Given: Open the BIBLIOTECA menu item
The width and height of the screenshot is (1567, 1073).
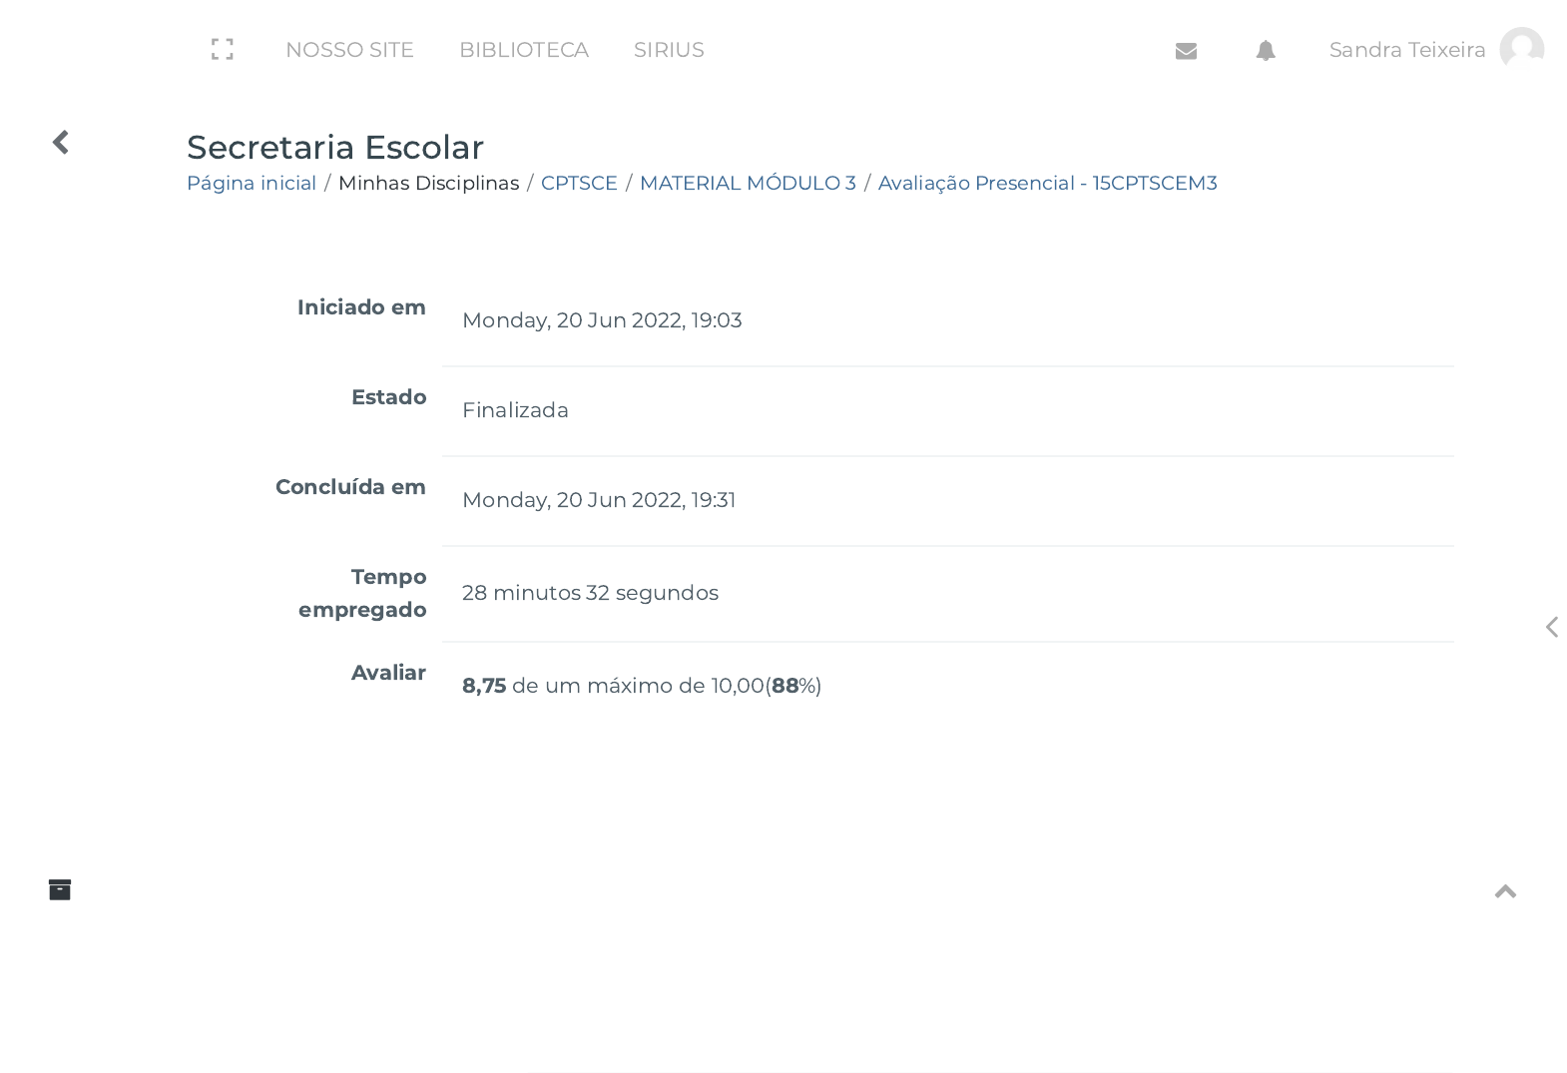Looking at the screenshot, I should coord(524,50).
